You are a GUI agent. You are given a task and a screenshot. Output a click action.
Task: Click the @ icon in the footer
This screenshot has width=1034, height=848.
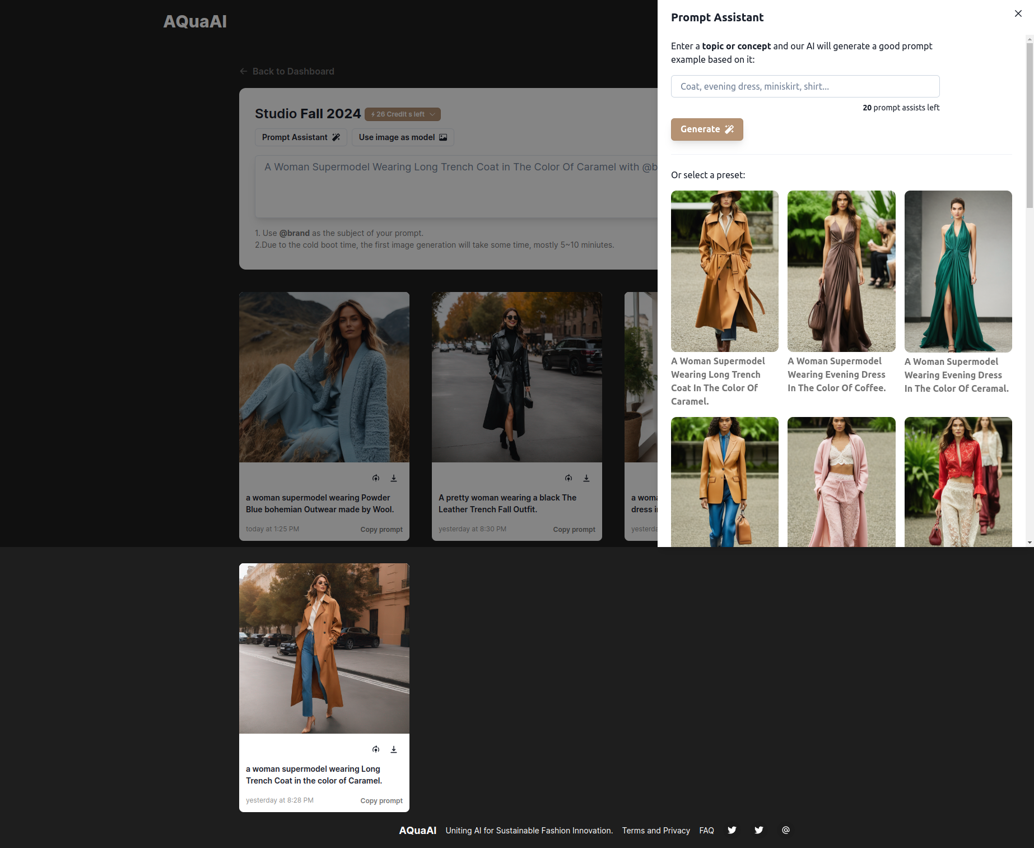tap(786, 830)
